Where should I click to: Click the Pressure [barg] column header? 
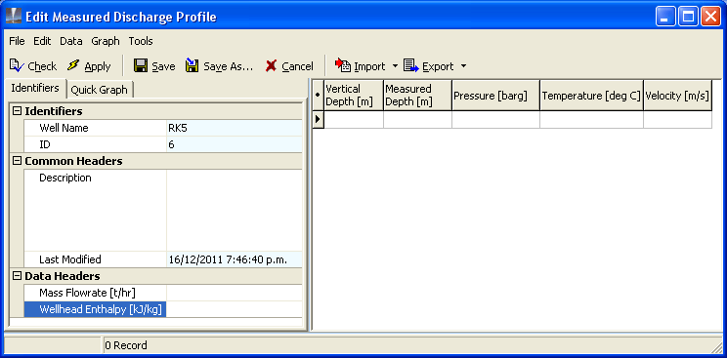(495, 95)
